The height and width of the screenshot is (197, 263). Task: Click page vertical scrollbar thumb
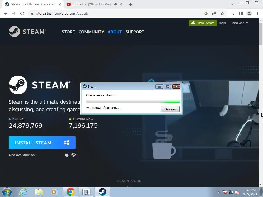tap(261, 34)
